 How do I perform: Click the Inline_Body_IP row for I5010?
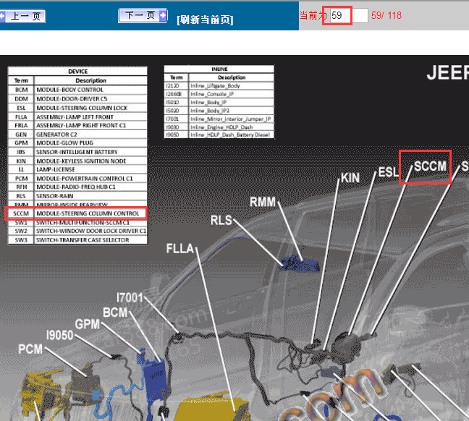pyautogui.click(x=219, y=102)
